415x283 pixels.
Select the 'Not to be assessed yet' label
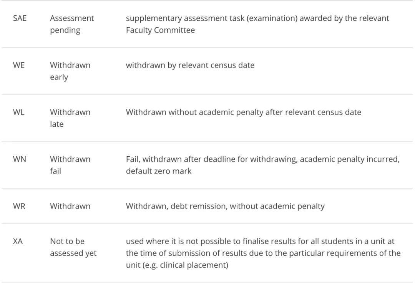73,247
